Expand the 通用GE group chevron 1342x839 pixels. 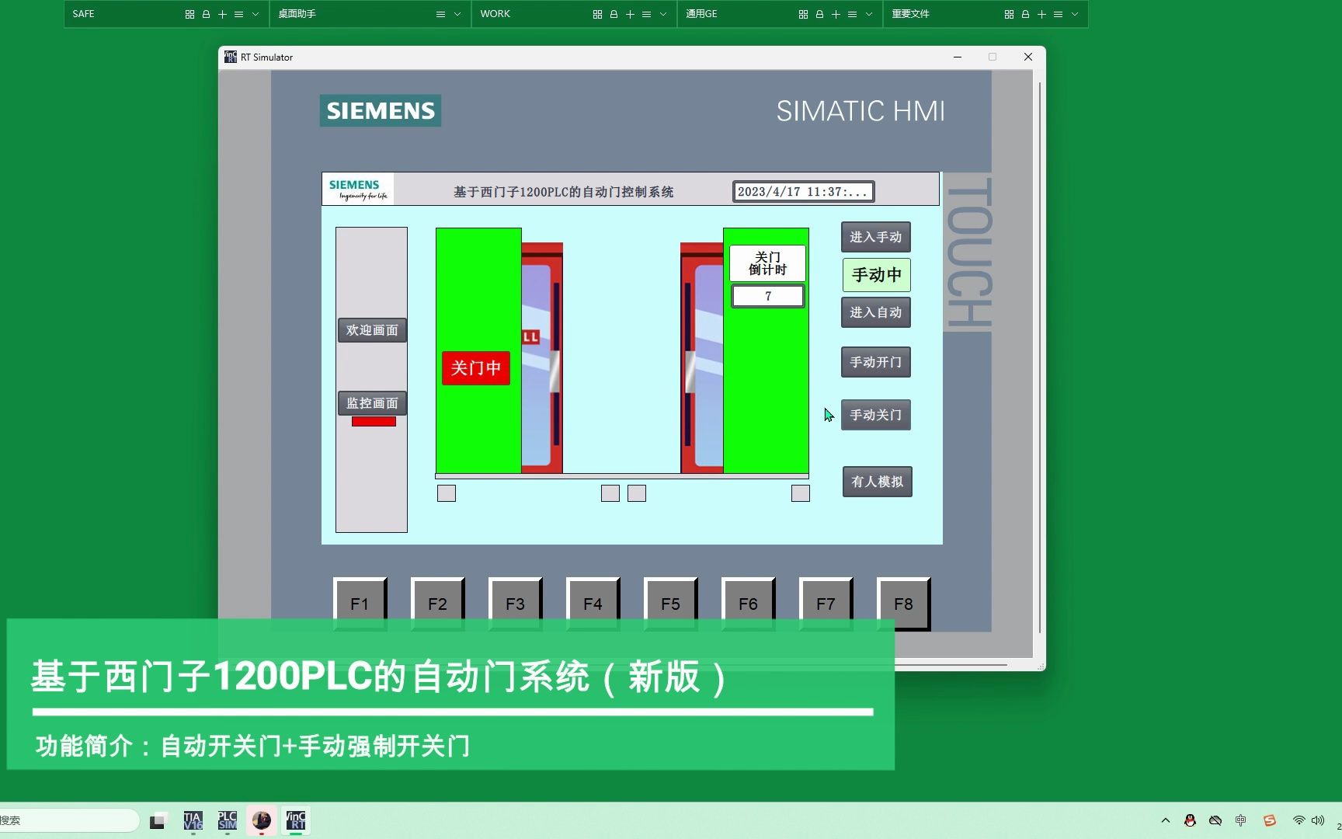[x=868, y=14]
